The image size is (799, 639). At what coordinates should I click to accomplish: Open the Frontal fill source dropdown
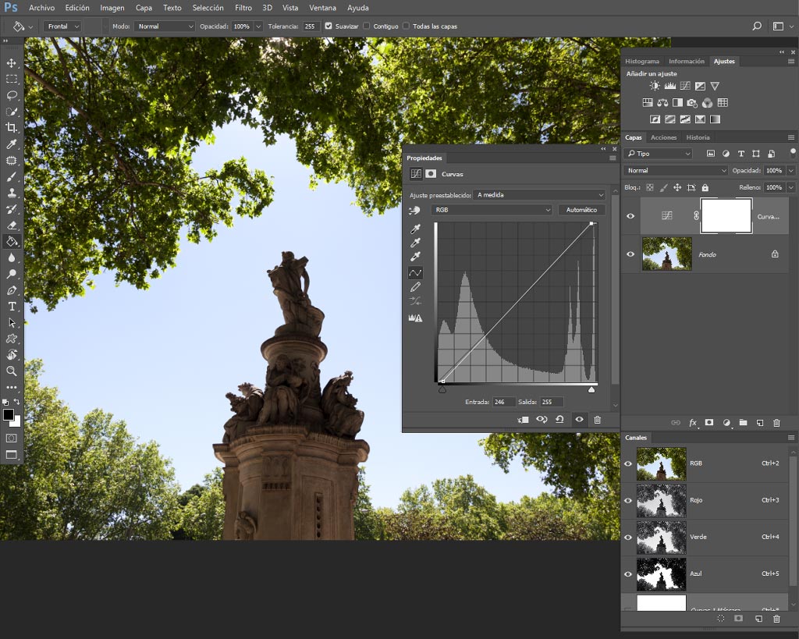pos(62,26)
